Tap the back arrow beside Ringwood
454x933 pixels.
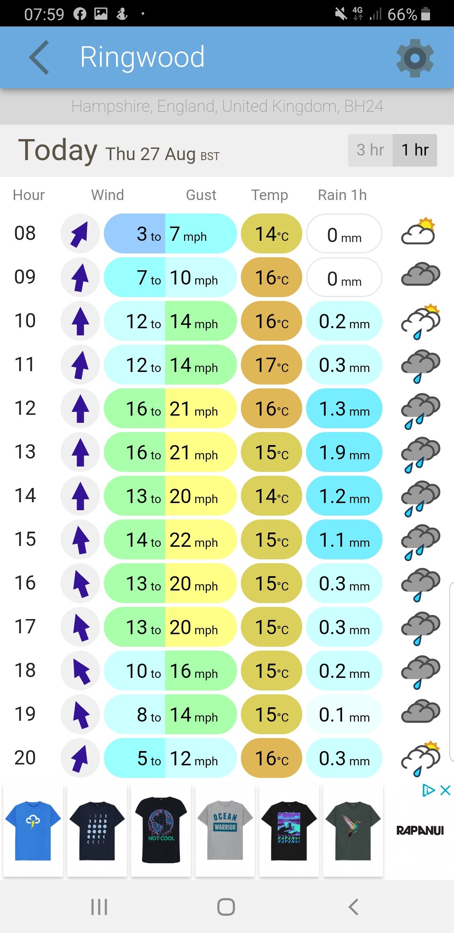(x=40, y=58)
